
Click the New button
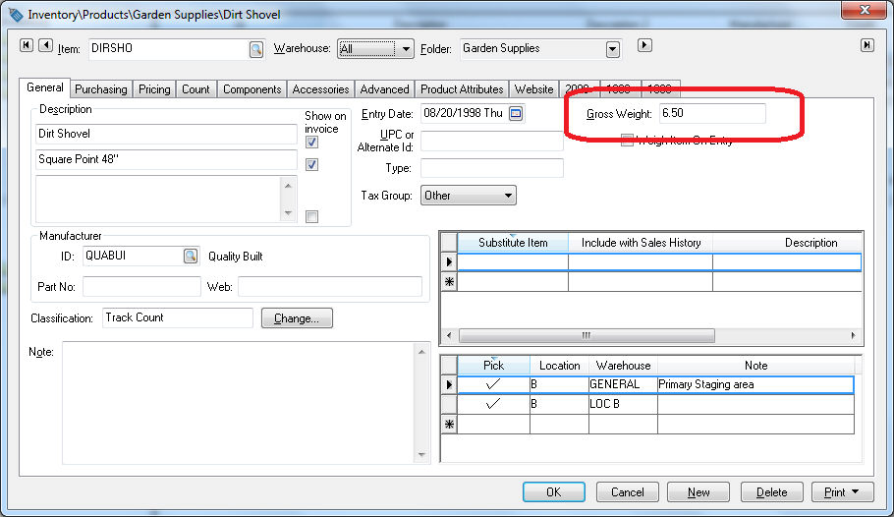point(698,491)
